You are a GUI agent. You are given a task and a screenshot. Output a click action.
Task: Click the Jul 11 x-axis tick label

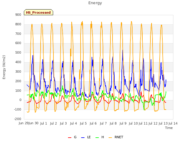tap(143, 123)
